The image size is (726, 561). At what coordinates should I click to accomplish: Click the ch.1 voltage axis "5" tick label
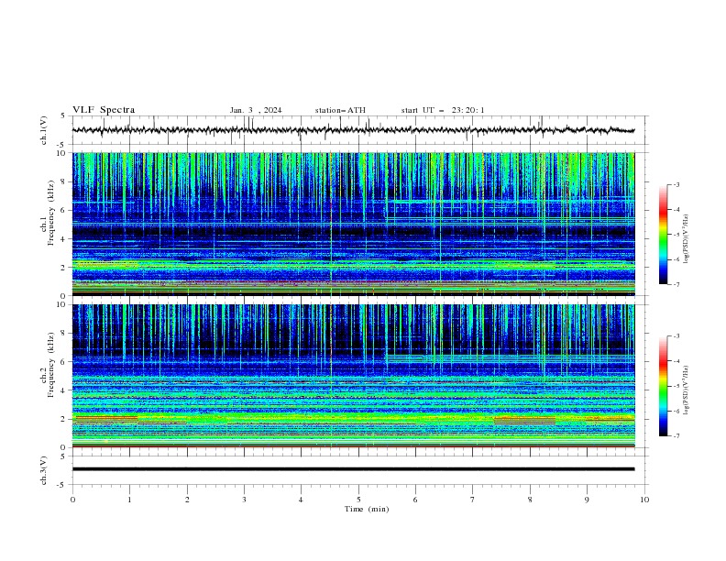click(63, 116)
